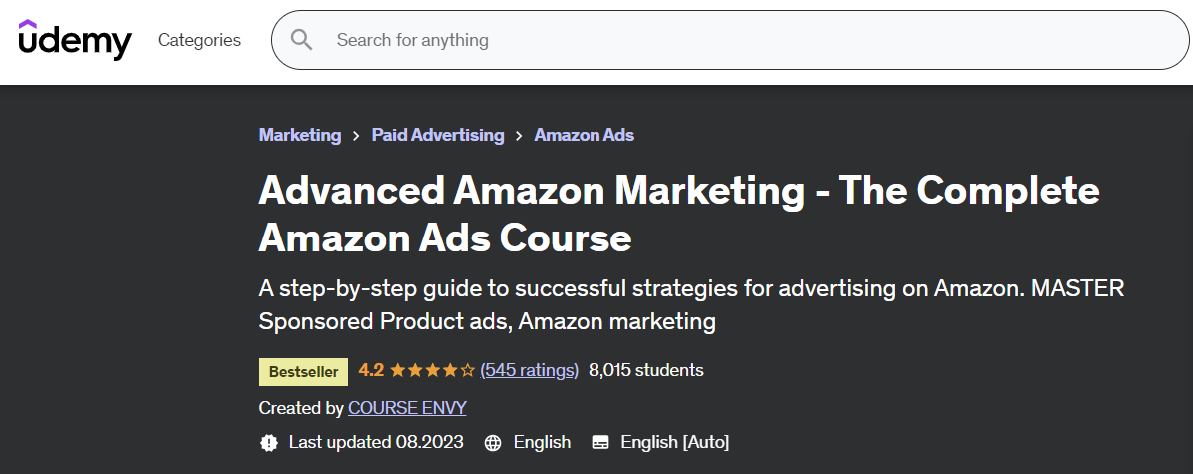Click the star rating icons
The image size is (1193, 474).
click(x=432, y=370)
